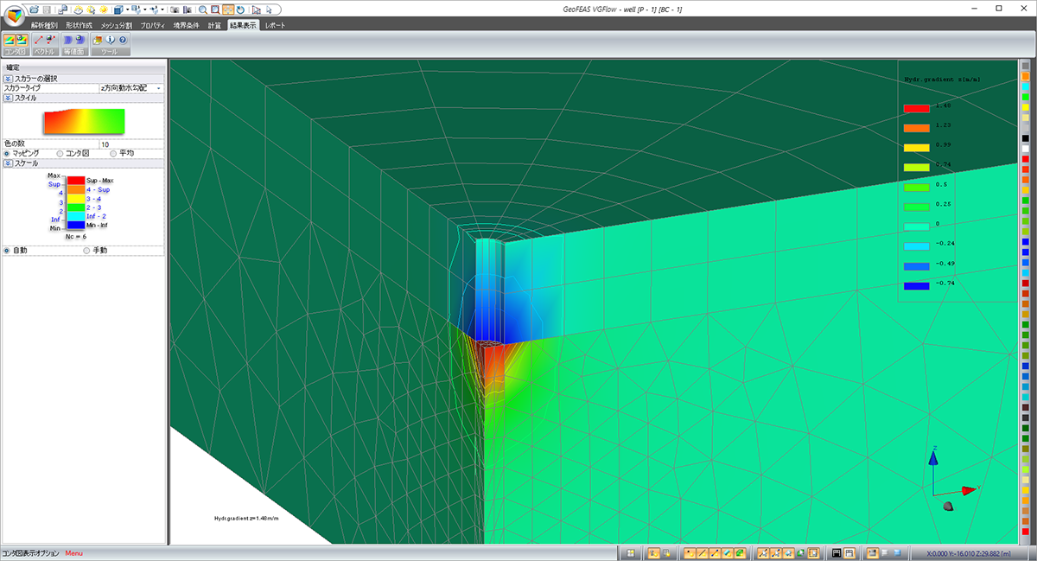
Task: Click the 確定 button
Action: tap(13, 67)
